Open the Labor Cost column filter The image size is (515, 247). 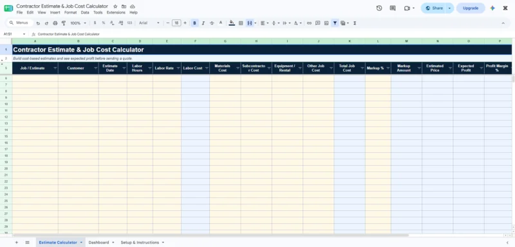[206, 68]
